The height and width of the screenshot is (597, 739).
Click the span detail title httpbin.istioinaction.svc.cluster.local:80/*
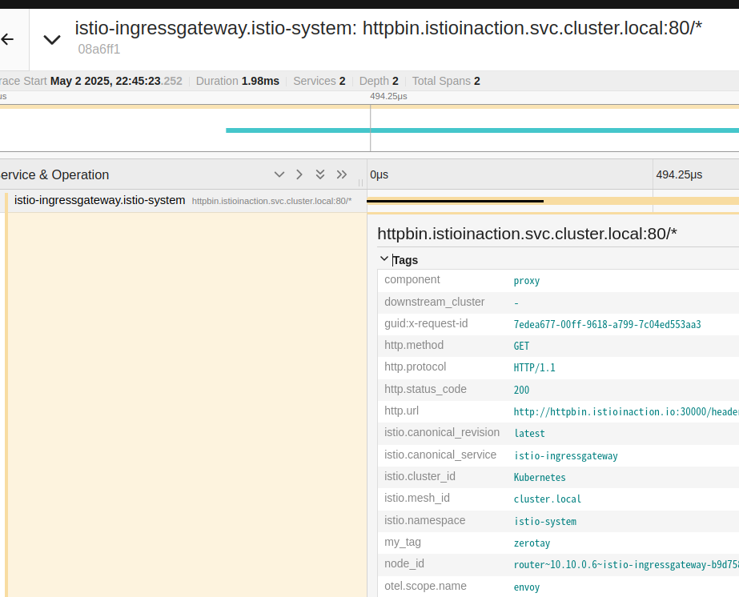527,234
